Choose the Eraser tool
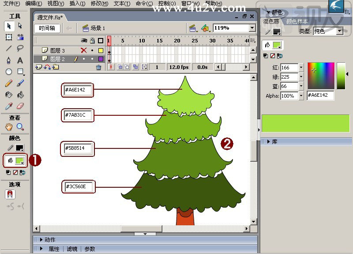The height and width of the screenshot is (254, 353). [x=20, y=106]
